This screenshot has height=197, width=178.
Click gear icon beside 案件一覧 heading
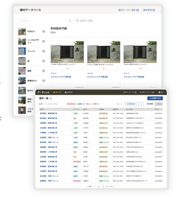(x=51, y=98)
